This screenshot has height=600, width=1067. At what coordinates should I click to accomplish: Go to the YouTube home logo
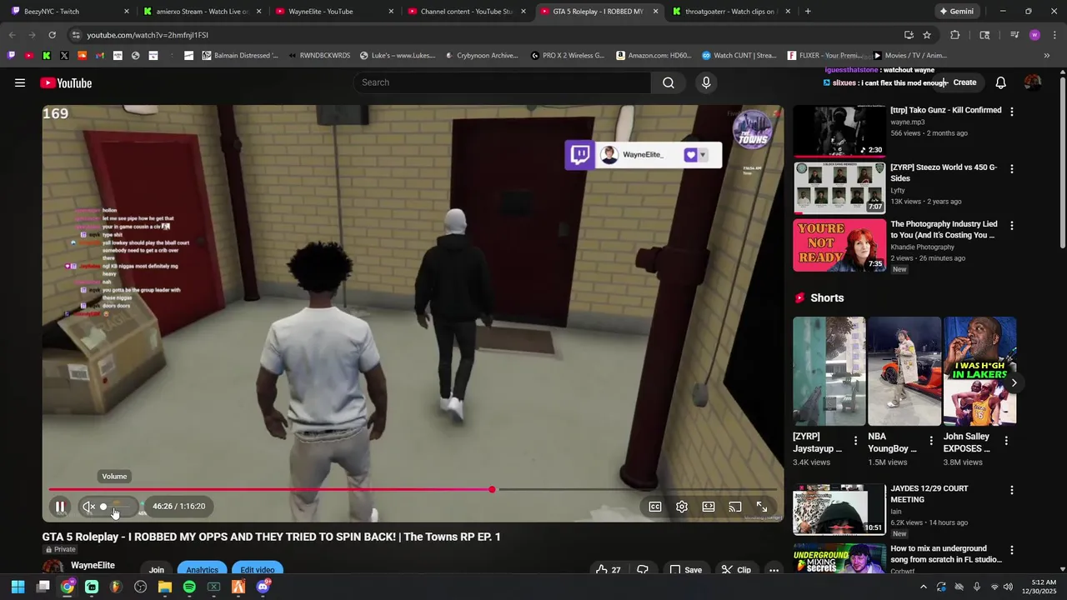(x=66, y=82)
